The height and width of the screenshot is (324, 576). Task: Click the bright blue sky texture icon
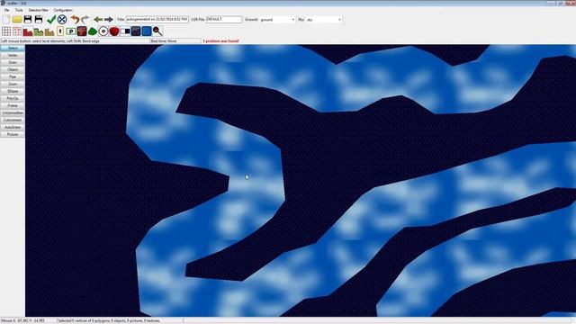click(x=147, y=31)
